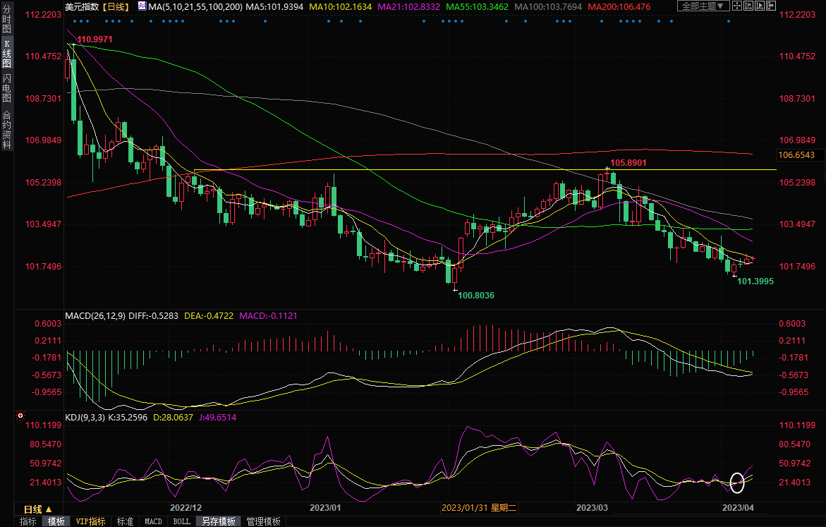Open the 全部主题 dropdown
826x527 pixels.
tap(700, 6)
